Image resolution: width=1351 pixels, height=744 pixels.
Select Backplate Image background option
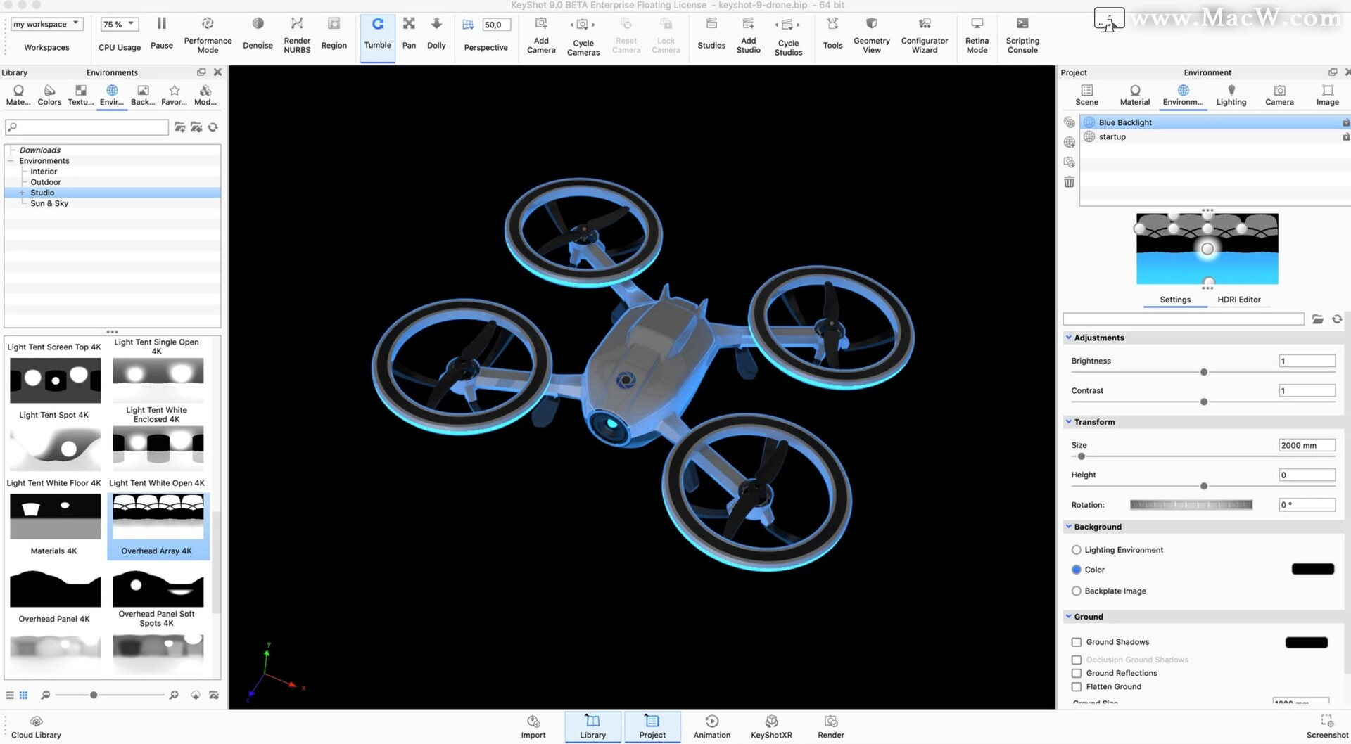[x=1076, y=591]
